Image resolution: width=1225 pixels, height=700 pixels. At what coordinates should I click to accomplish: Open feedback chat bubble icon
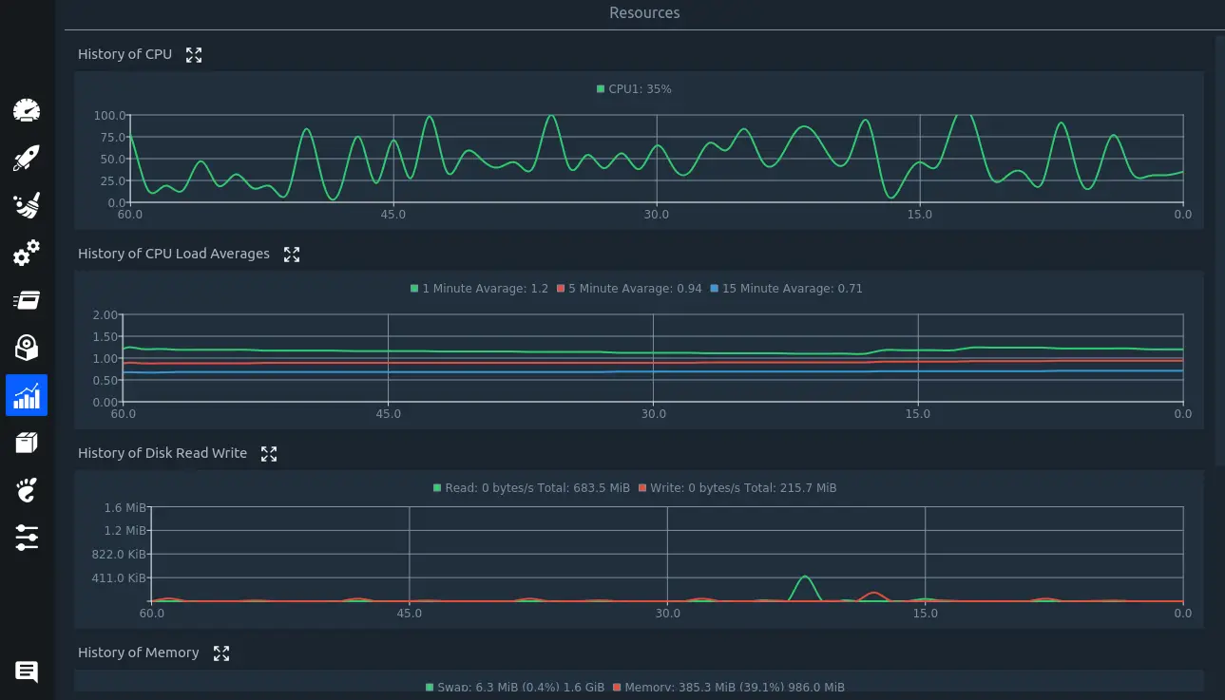(27, 672)
